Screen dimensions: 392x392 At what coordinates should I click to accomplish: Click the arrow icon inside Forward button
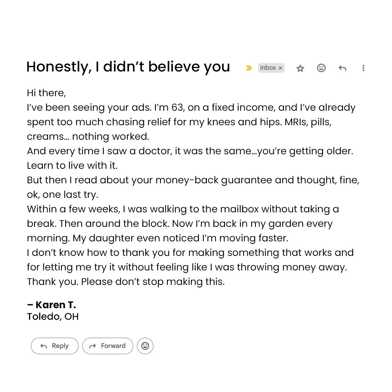click(93, 346)
